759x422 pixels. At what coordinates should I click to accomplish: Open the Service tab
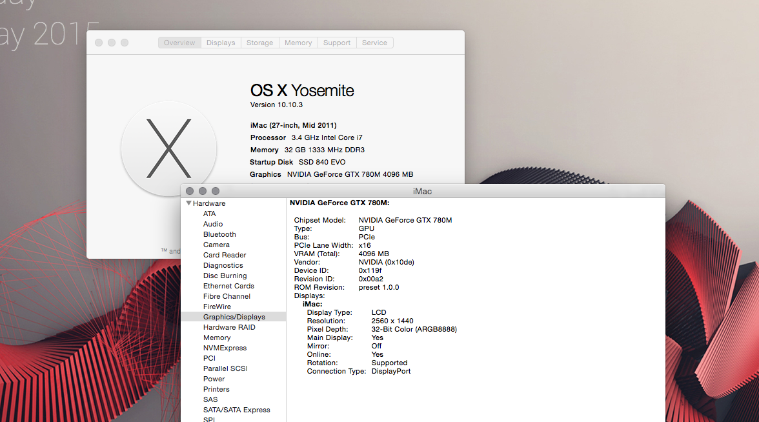point(374,43)
